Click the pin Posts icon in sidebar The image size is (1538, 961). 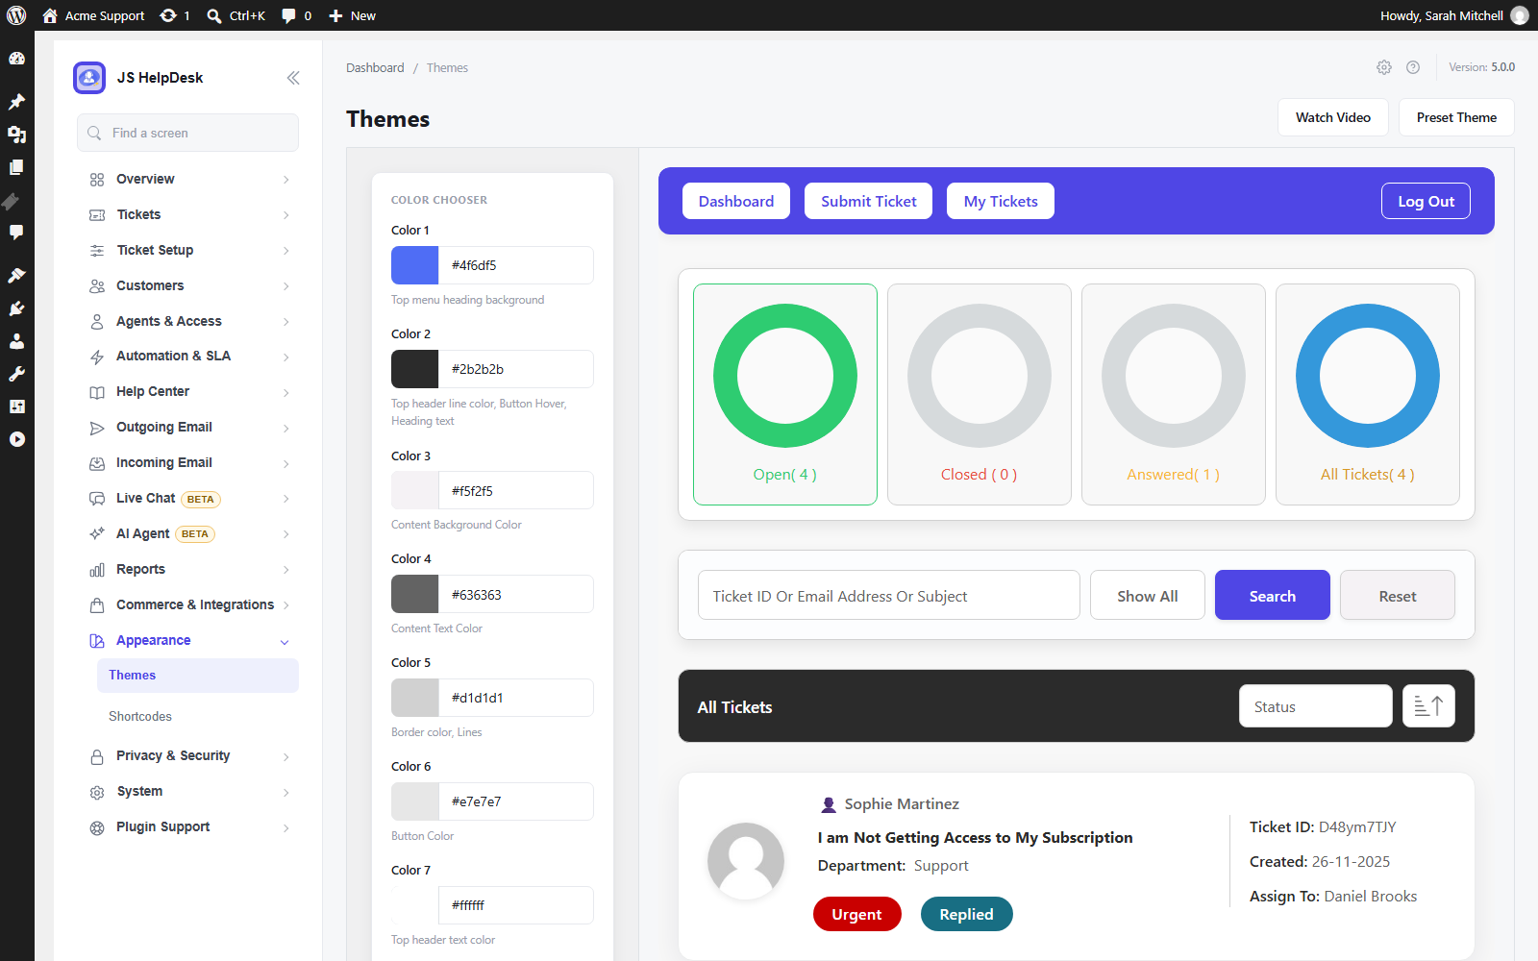[16, 102]
